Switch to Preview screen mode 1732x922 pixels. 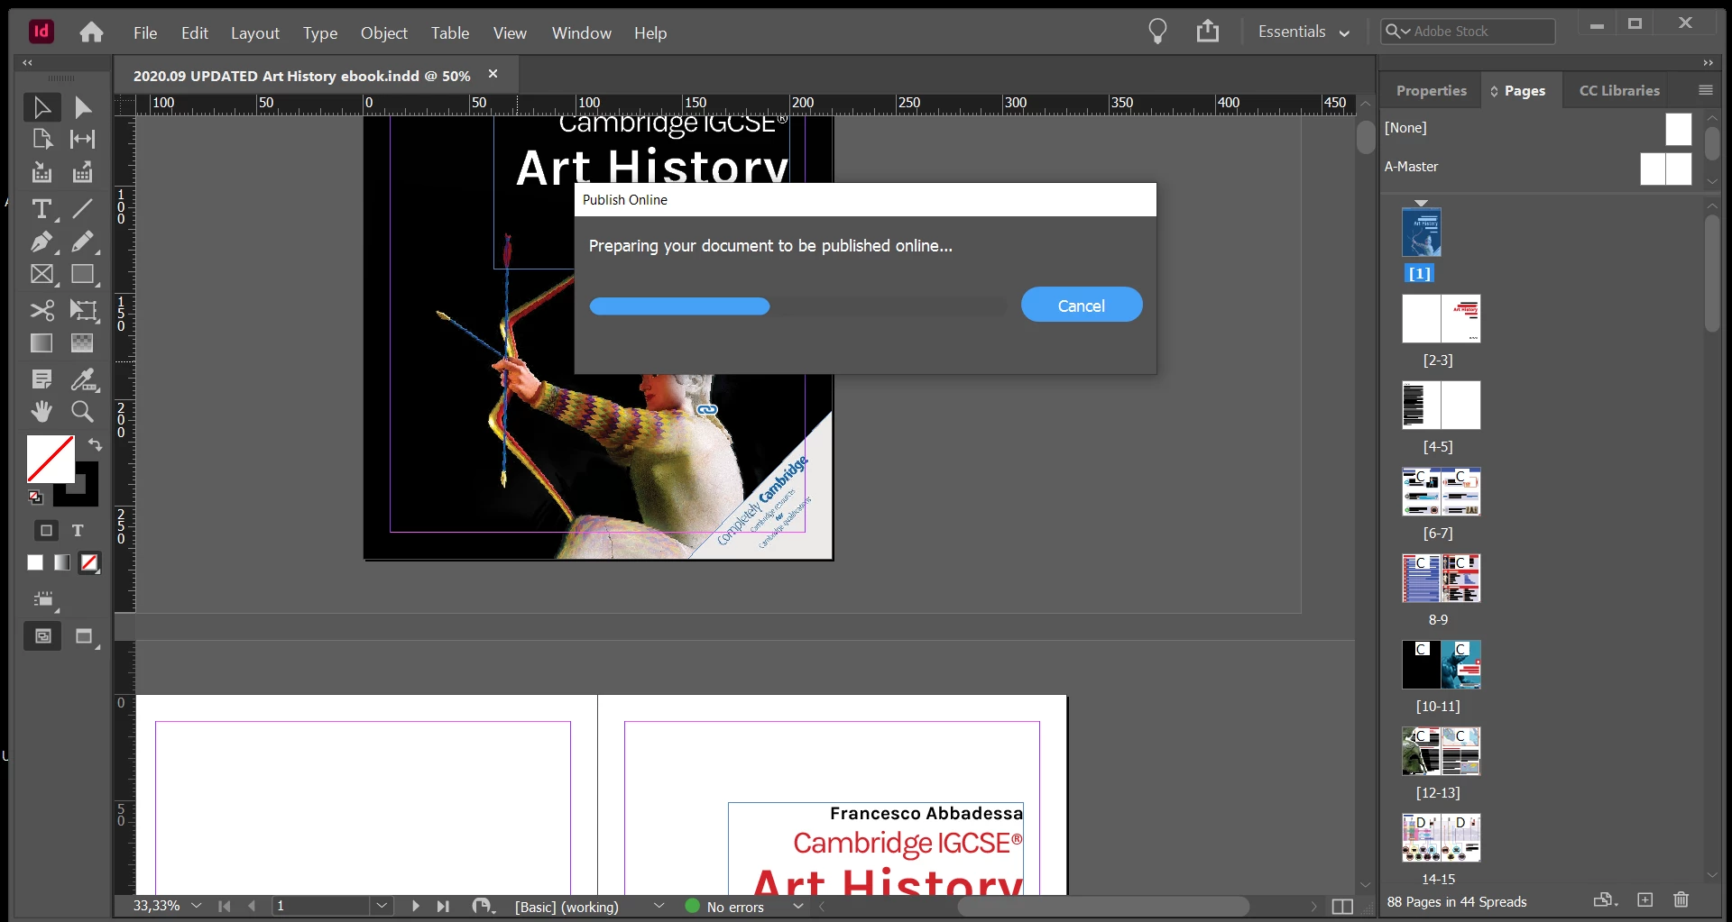tap(84, 636)
